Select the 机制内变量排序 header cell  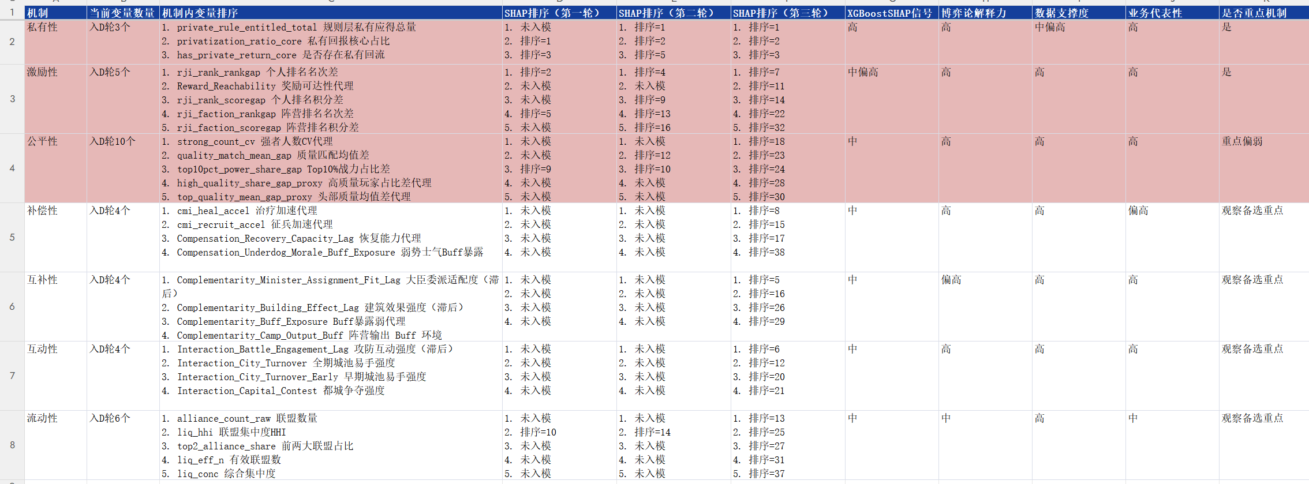tap(331, 13)
